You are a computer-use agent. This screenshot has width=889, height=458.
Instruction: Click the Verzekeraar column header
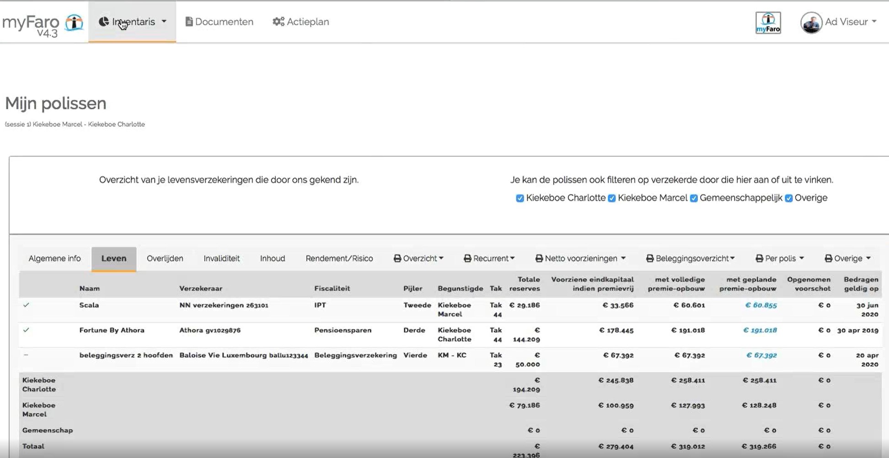click(x=201, y=288)
